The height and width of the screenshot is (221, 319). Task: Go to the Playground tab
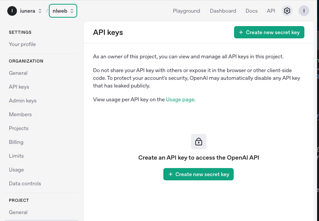pos(186,11)
